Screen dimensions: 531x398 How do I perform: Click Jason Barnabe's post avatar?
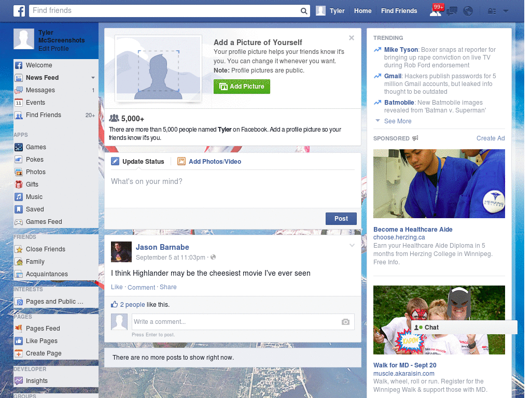(121, 252)
